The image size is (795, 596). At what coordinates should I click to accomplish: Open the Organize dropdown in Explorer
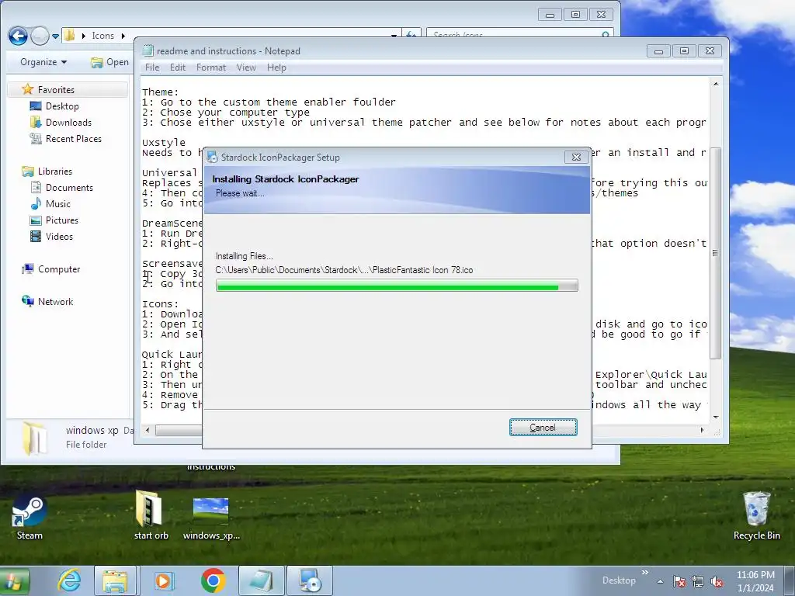tap(43, 62)
